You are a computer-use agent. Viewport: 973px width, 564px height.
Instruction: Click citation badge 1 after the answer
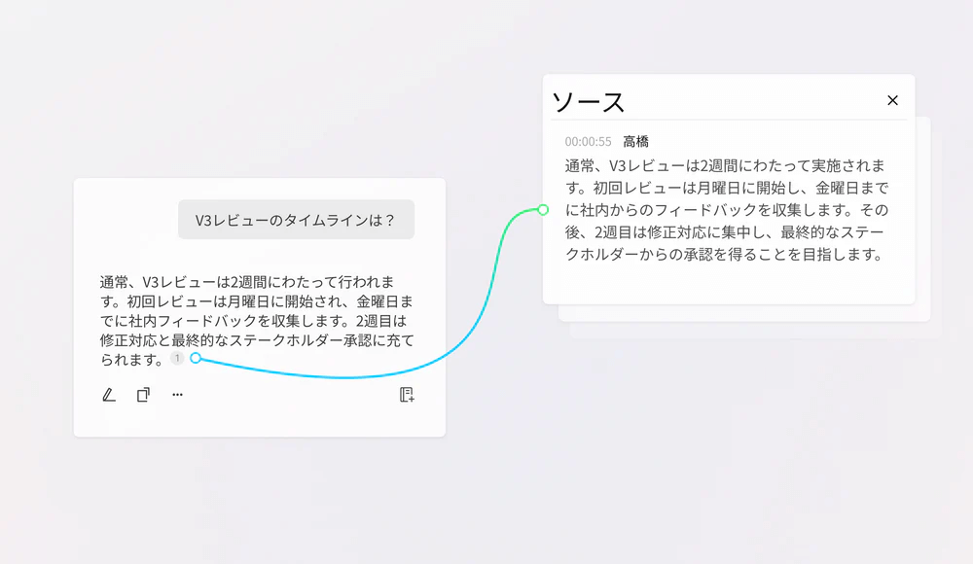176,359
